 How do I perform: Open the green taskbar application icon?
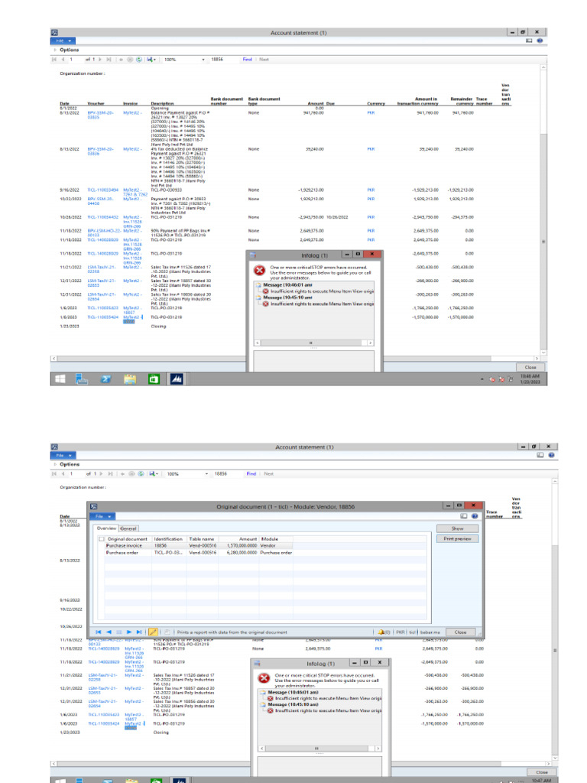tap(154, 379)
